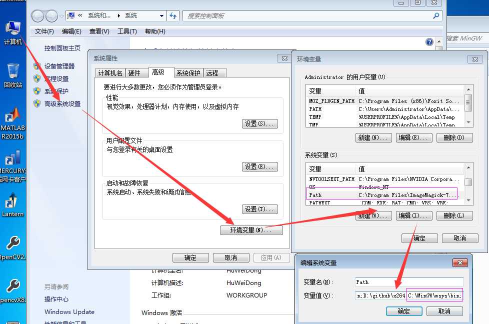The image size is (489, 324).
Task: Open the 帮助(H) menu
Action: 155,31
